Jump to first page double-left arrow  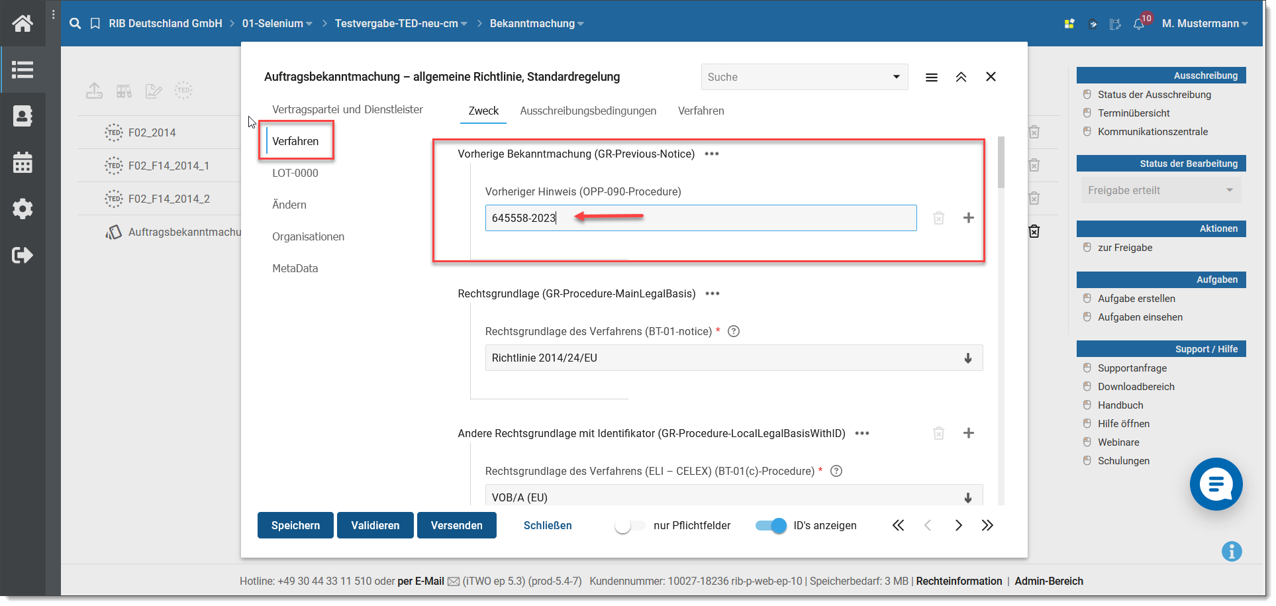(x=898, y=525)
